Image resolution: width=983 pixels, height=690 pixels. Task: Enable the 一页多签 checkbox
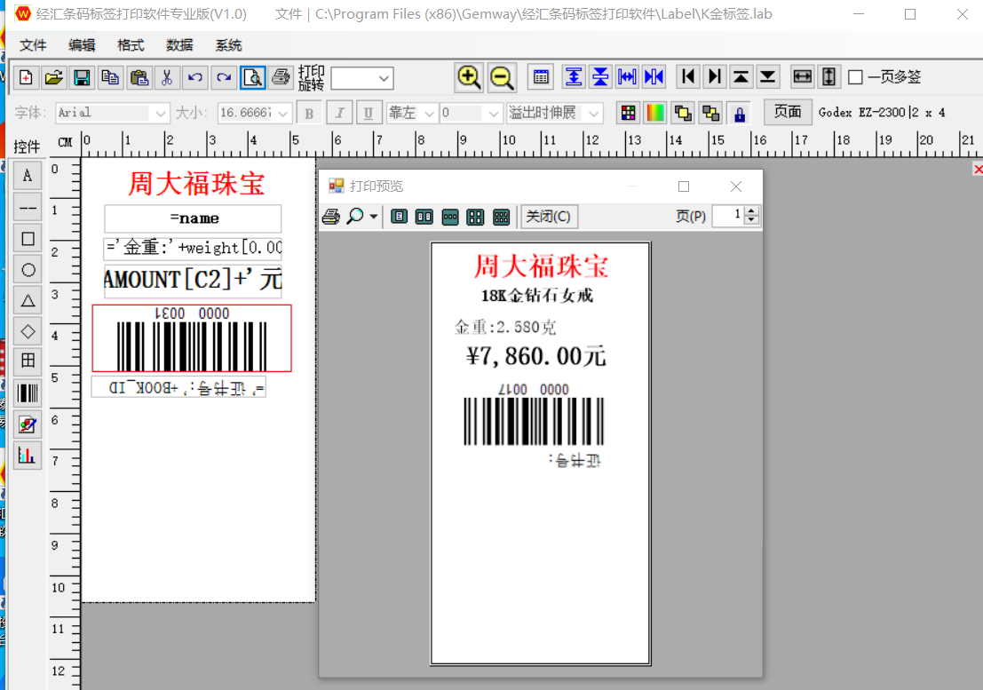tap(855, 77)
